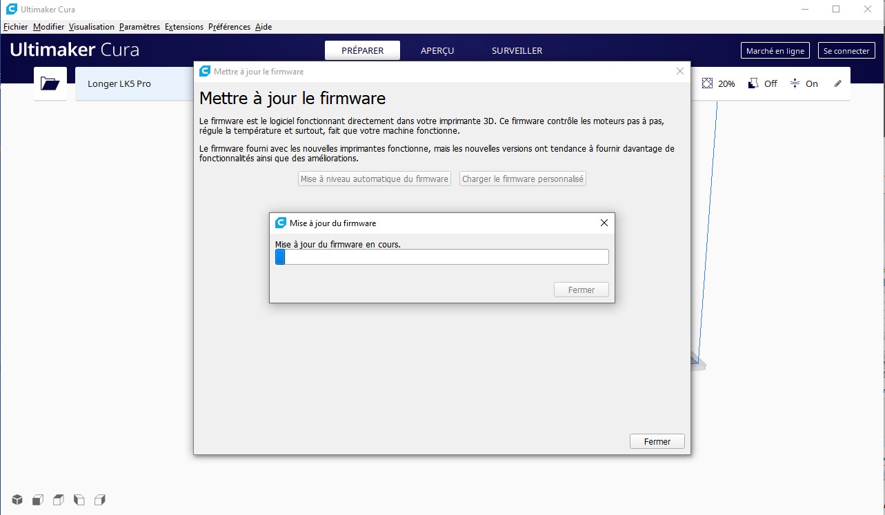Select the 3D perspective view cube icon
This screenshot has width=885, height=515.
[x=17, y=499]
